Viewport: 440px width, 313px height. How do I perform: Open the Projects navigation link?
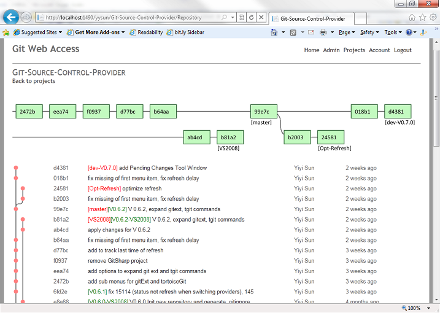pyautogui.click(x=354, y=50)
